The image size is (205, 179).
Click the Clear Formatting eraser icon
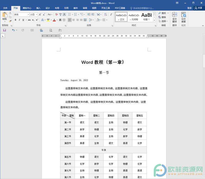click(x=56, y=15)
